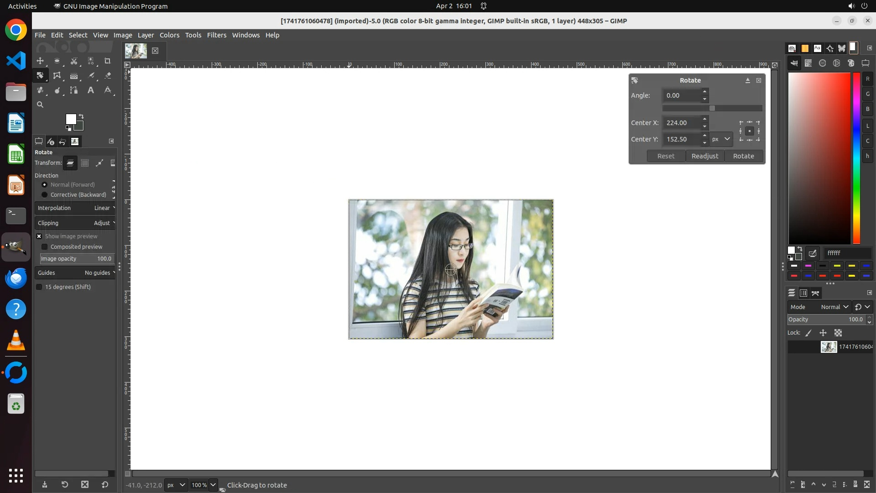Open the Filters menu

click(216, 35)
